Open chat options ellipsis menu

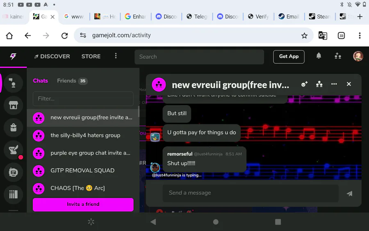pos(334,84)
